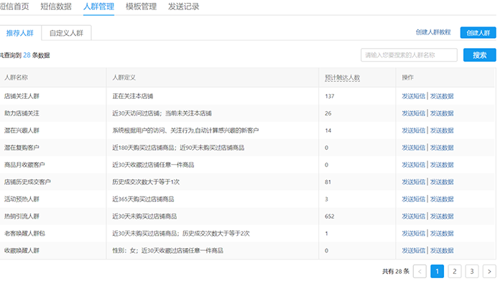Click the 搜索 button
503x281 pixels.
[479, 55]
